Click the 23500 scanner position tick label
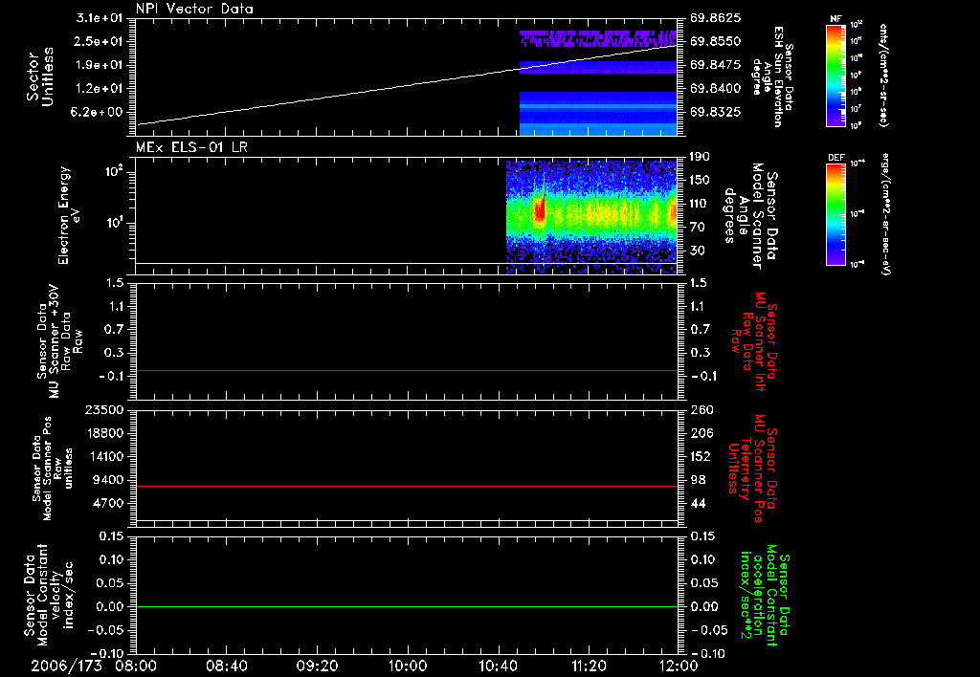980x677 pixels. 103,409
